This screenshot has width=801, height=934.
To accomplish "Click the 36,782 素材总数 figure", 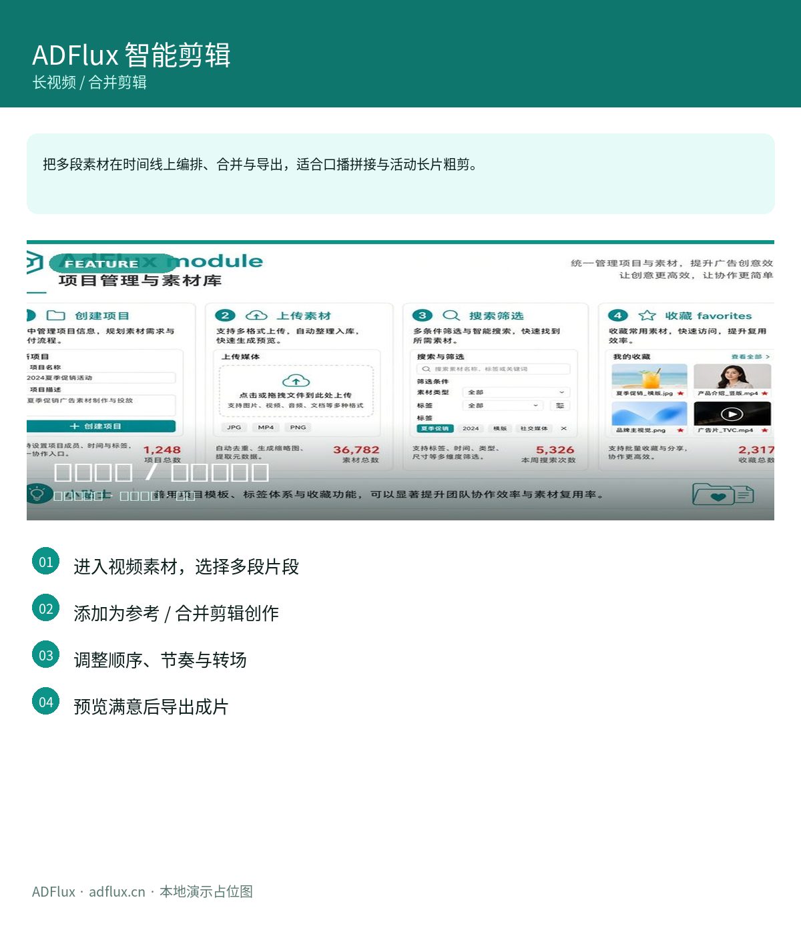I will (x=356, y=454).
